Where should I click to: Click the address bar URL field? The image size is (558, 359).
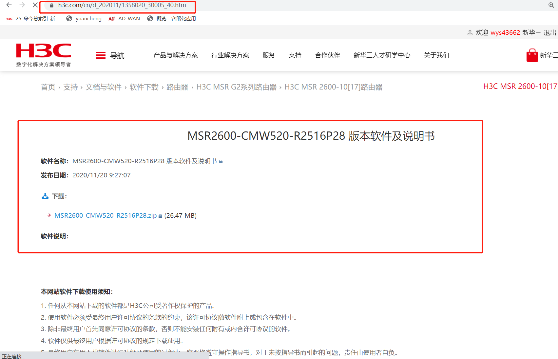pyautogui.click(x=122, y=5)
